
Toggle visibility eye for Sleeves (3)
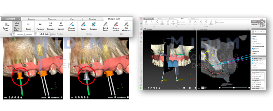(x=253, y=86)
